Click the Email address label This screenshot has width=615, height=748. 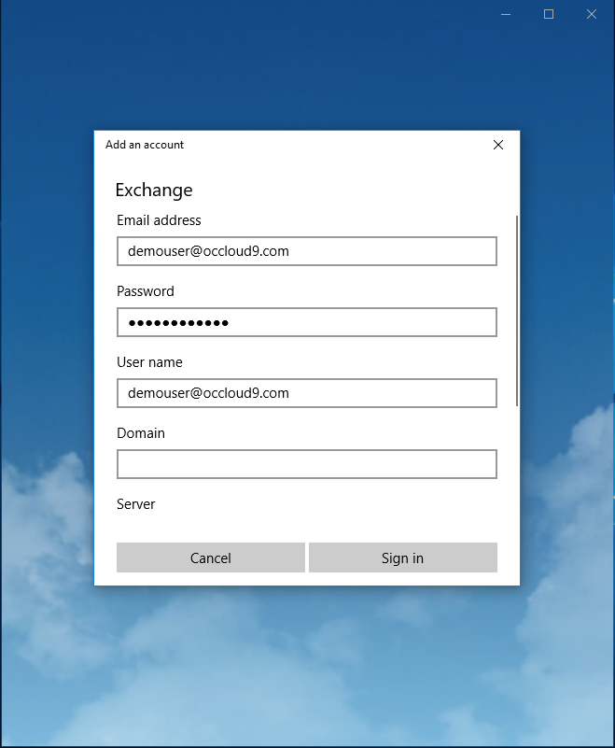159,219
